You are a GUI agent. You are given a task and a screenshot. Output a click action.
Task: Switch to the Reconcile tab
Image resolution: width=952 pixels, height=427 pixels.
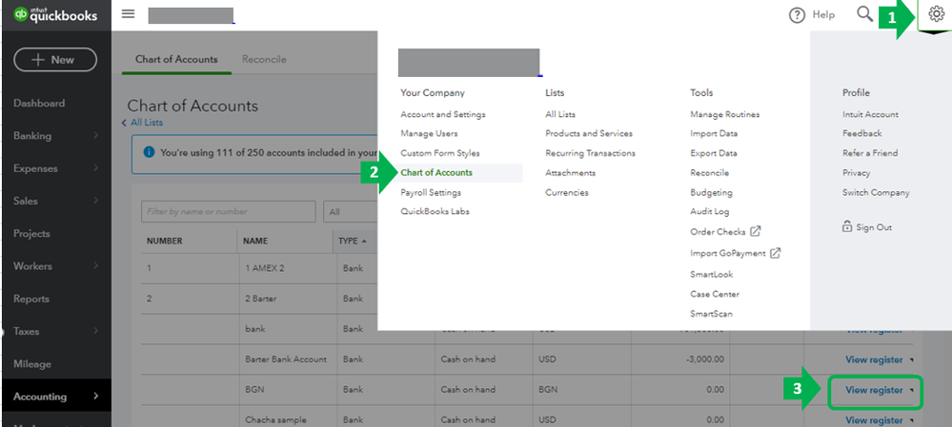(264, 59)
